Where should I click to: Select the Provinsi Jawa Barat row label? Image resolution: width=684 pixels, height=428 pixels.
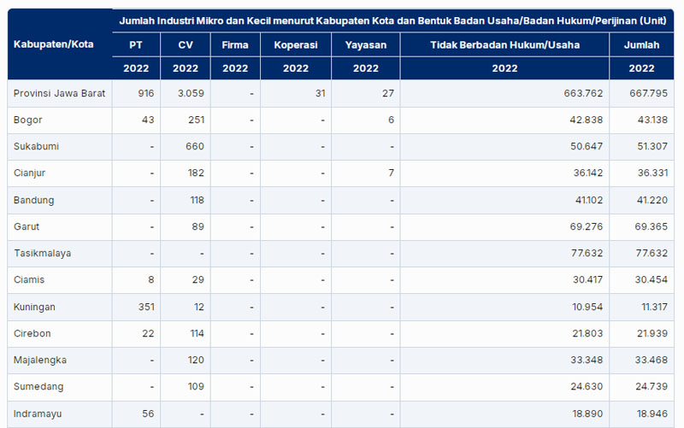pyautogui.click(x=60, y=93)
